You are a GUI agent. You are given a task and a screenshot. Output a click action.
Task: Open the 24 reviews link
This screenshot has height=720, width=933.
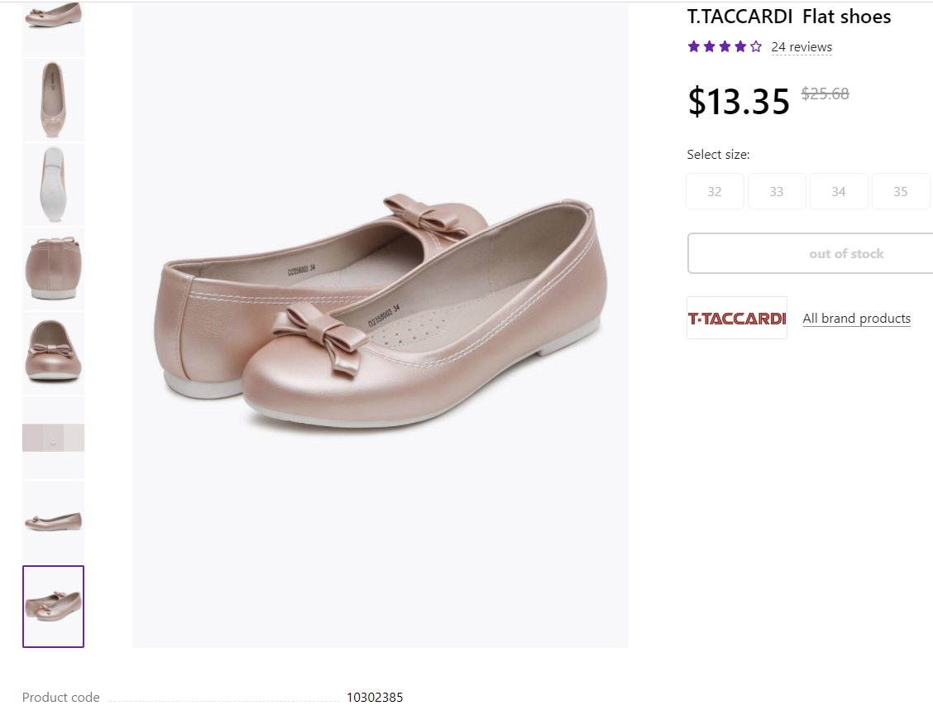801,47
